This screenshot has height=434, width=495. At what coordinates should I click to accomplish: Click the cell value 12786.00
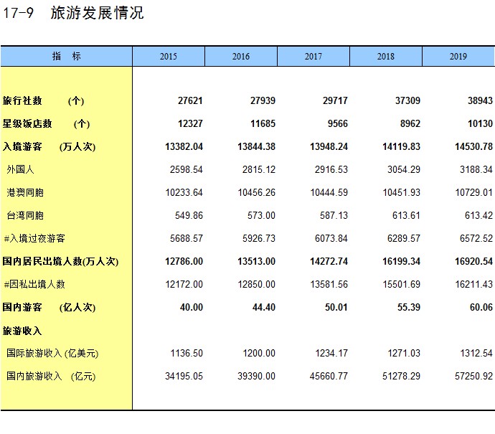click(x=184, y=261)
